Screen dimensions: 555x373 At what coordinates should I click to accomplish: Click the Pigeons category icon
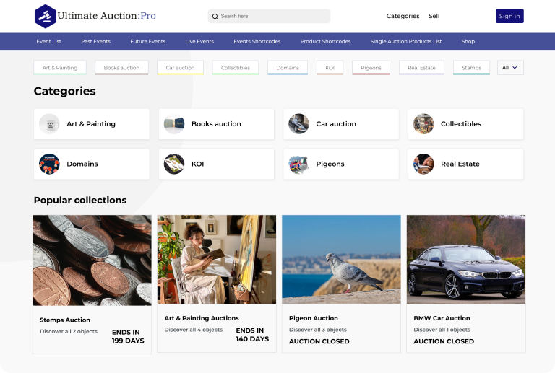tap(298, 164)
